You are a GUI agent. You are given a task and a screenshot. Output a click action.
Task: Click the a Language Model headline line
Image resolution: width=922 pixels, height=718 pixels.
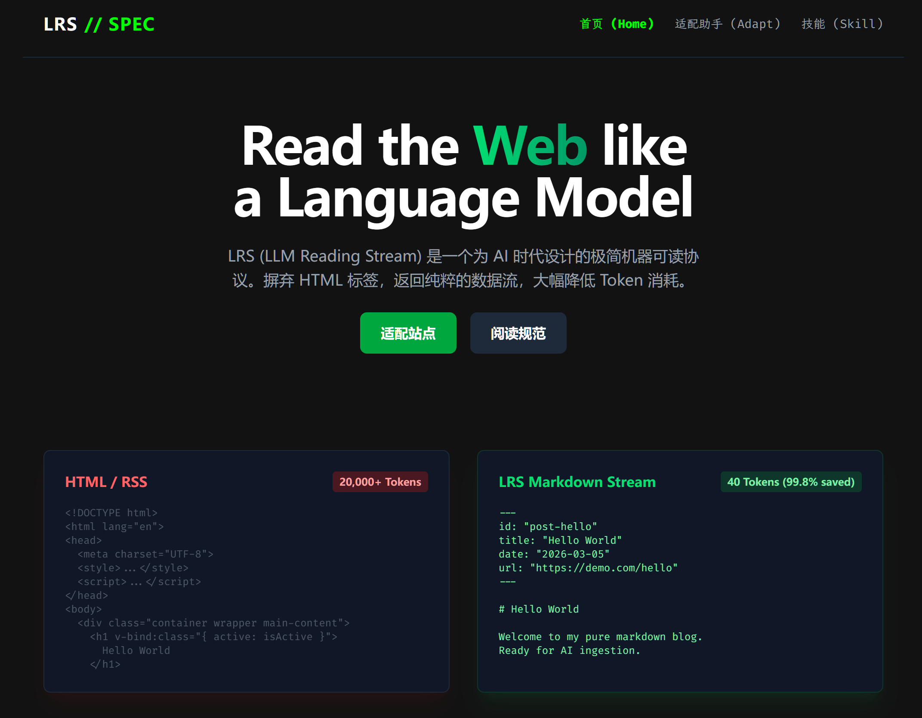[x=463, y=199]
